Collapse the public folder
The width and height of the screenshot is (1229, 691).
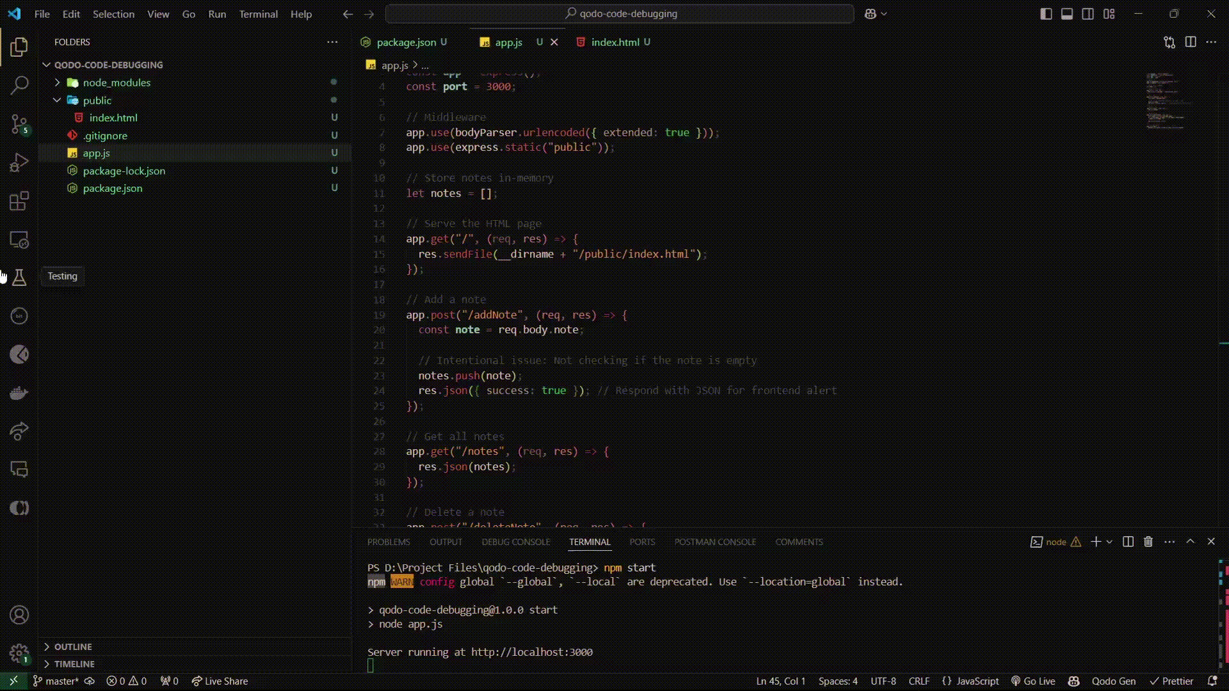(x=57, y=100)
